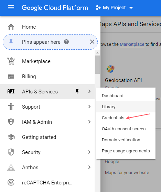Click the Maps for your website text
Image resolution: width=161 pixels, height=192 pixels.
point(127,173)
